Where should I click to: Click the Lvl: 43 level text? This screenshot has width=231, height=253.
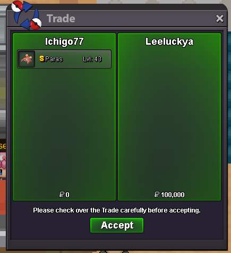[x=92, y=59]
